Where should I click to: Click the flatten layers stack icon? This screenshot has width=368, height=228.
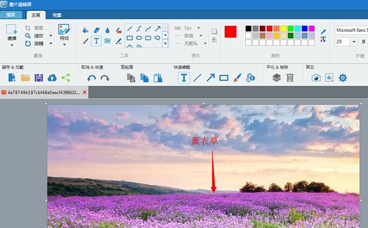click(277, 78)
